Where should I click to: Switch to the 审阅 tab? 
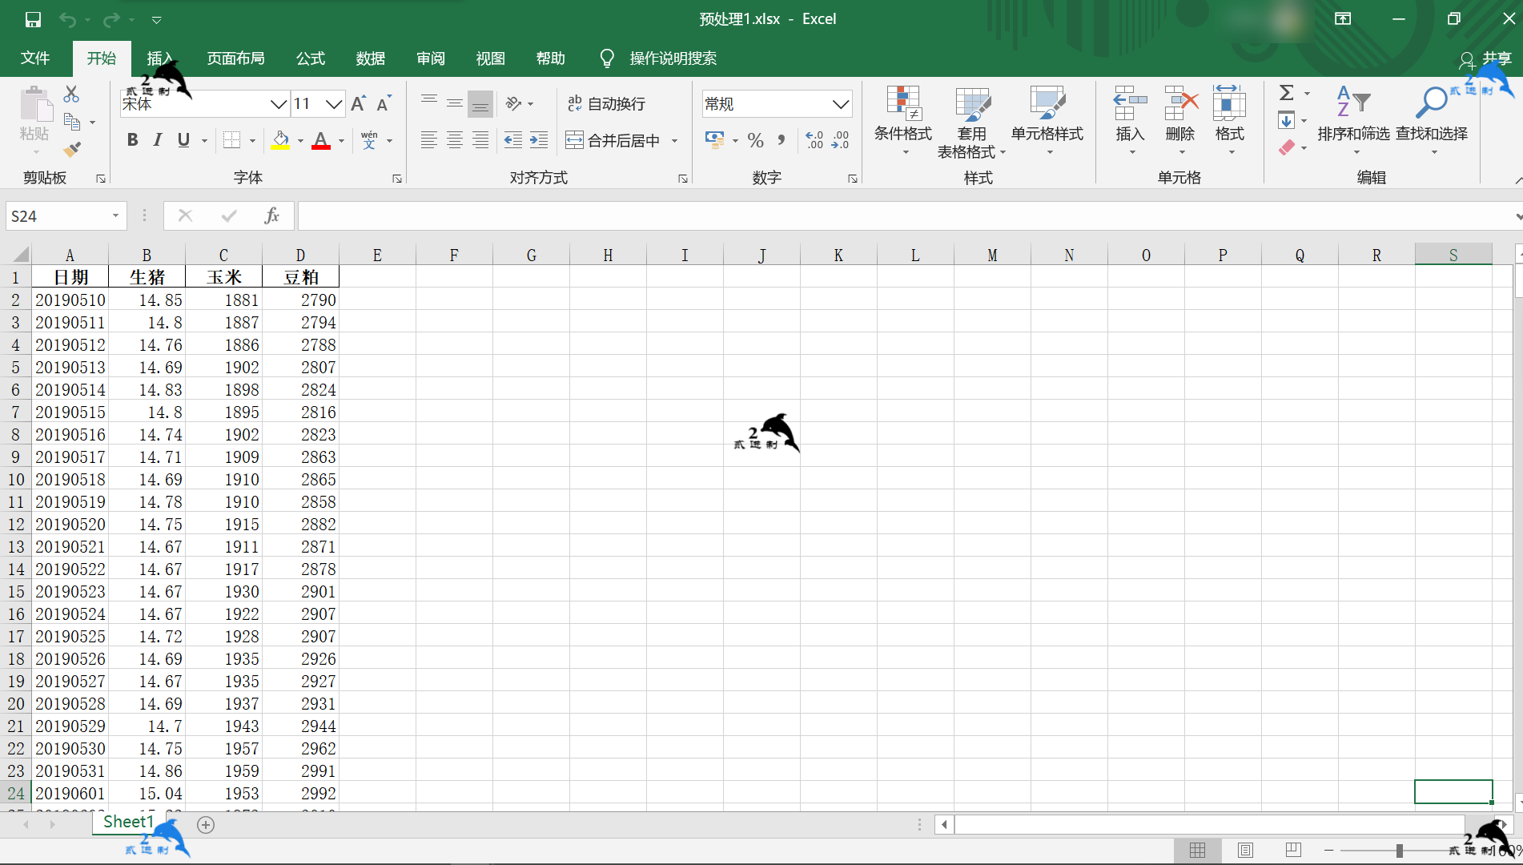click(431, 58)
